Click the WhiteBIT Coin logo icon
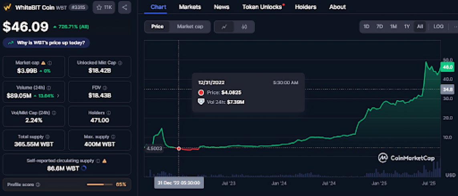The width and height of the screenshot is (458, 196). click(7, 7)
